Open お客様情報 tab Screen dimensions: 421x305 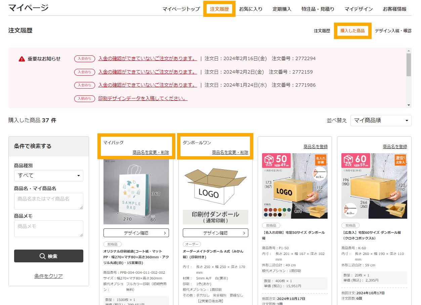(x=394, y=9)
